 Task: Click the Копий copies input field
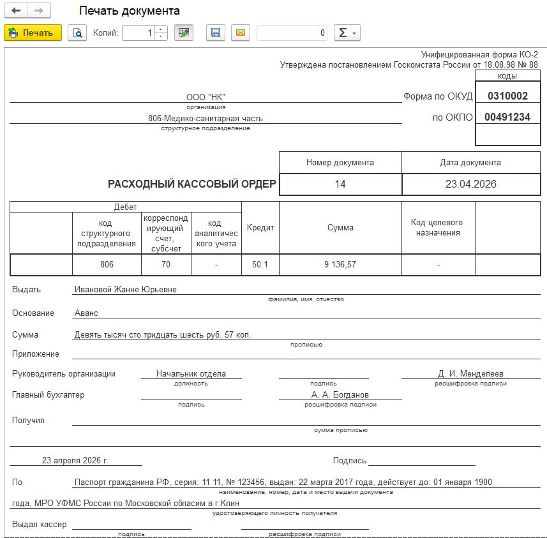tap(138, 33)
